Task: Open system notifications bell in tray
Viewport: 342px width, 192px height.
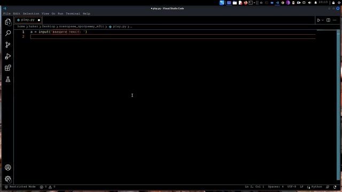Action: [x=315, y=3]
